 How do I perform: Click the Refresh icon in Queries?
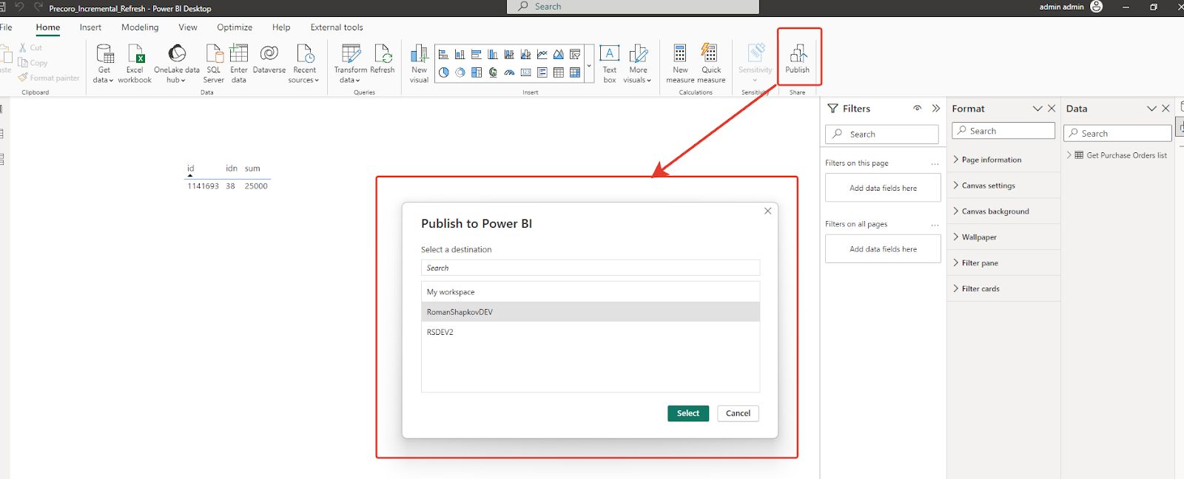coord(383,53)
